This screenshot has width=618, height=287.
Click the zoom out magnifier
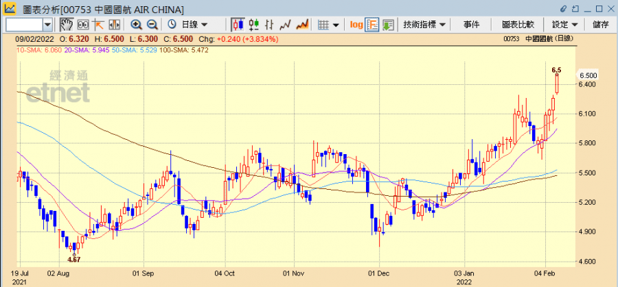(151, 25)
